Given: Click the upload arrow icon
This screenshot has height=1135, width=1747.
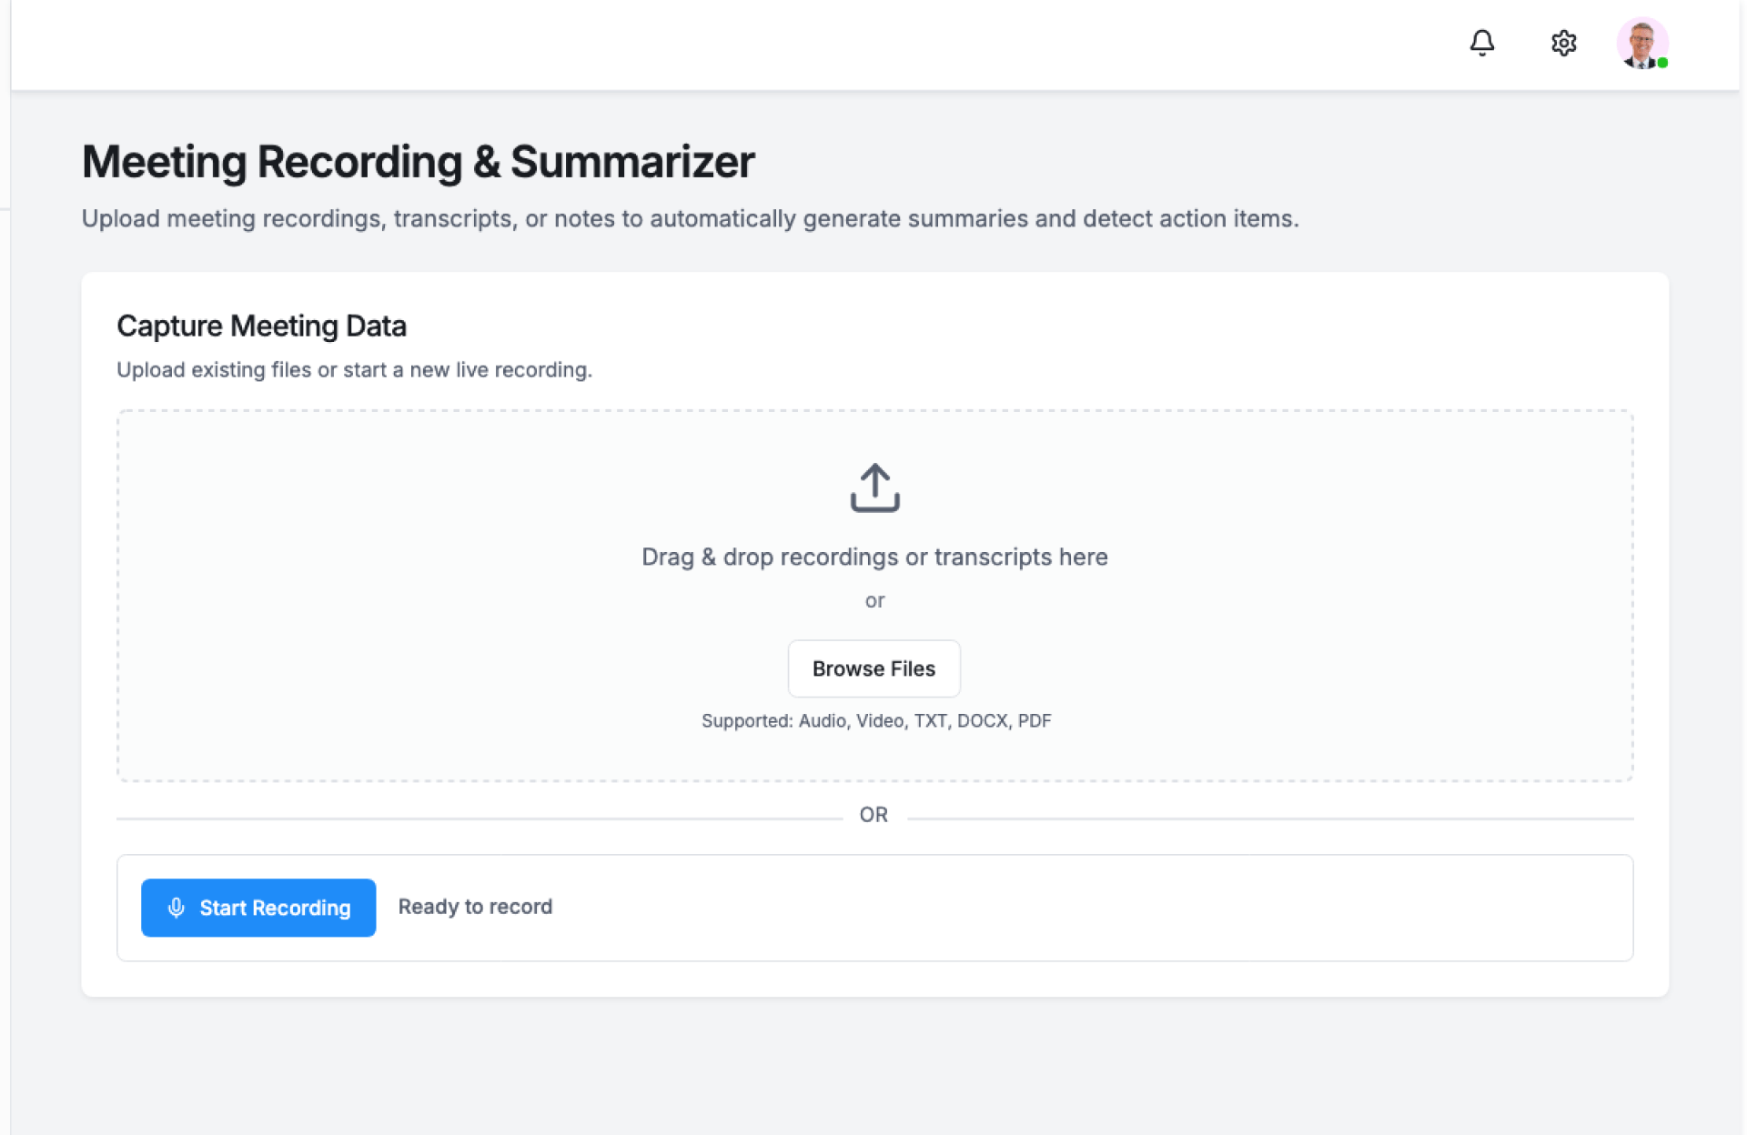Looking at the screenshot, I should [x=874, y=487].
